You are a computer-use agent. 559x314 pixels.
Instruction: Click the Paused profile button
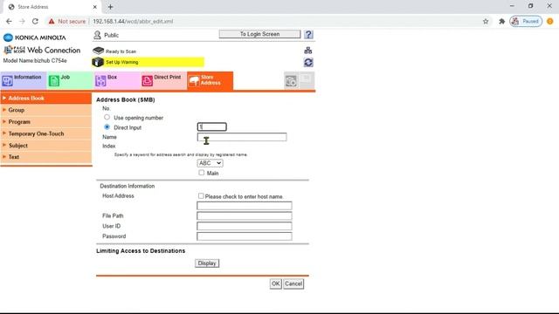(526, 21)
